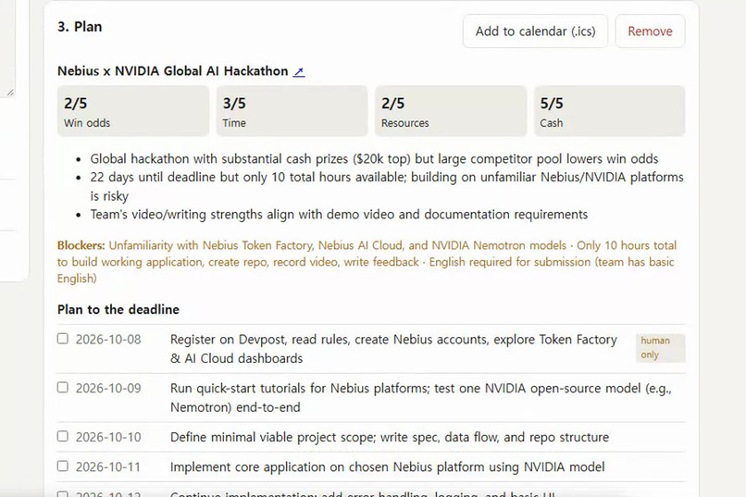Remove the plan with Remove button
Screen dimensions: 746x497
pyautogui.click(x=650, y=31)
